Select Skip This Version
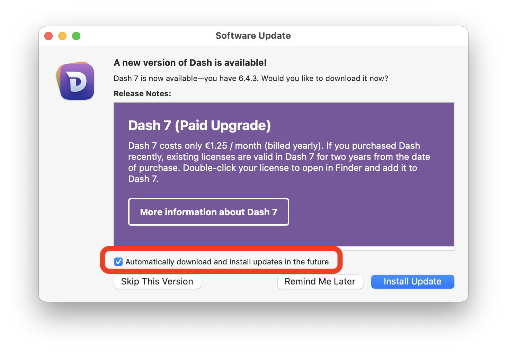The image size is (507, 353). tap(157, 281)
